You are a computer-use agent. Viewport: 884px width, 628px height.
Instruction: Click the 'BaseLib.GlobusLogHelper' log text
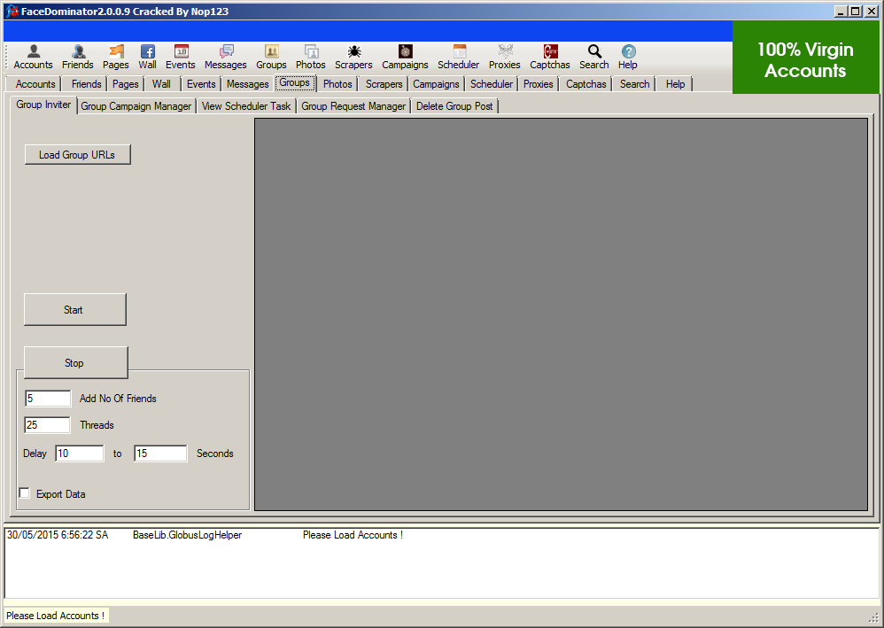coord(187,535)
